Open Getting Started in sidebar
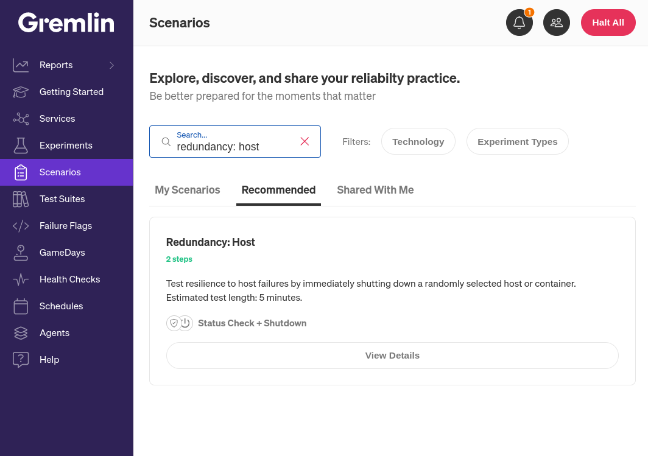The height and width of the screenshot is (456, 648). tap(66, 92)
